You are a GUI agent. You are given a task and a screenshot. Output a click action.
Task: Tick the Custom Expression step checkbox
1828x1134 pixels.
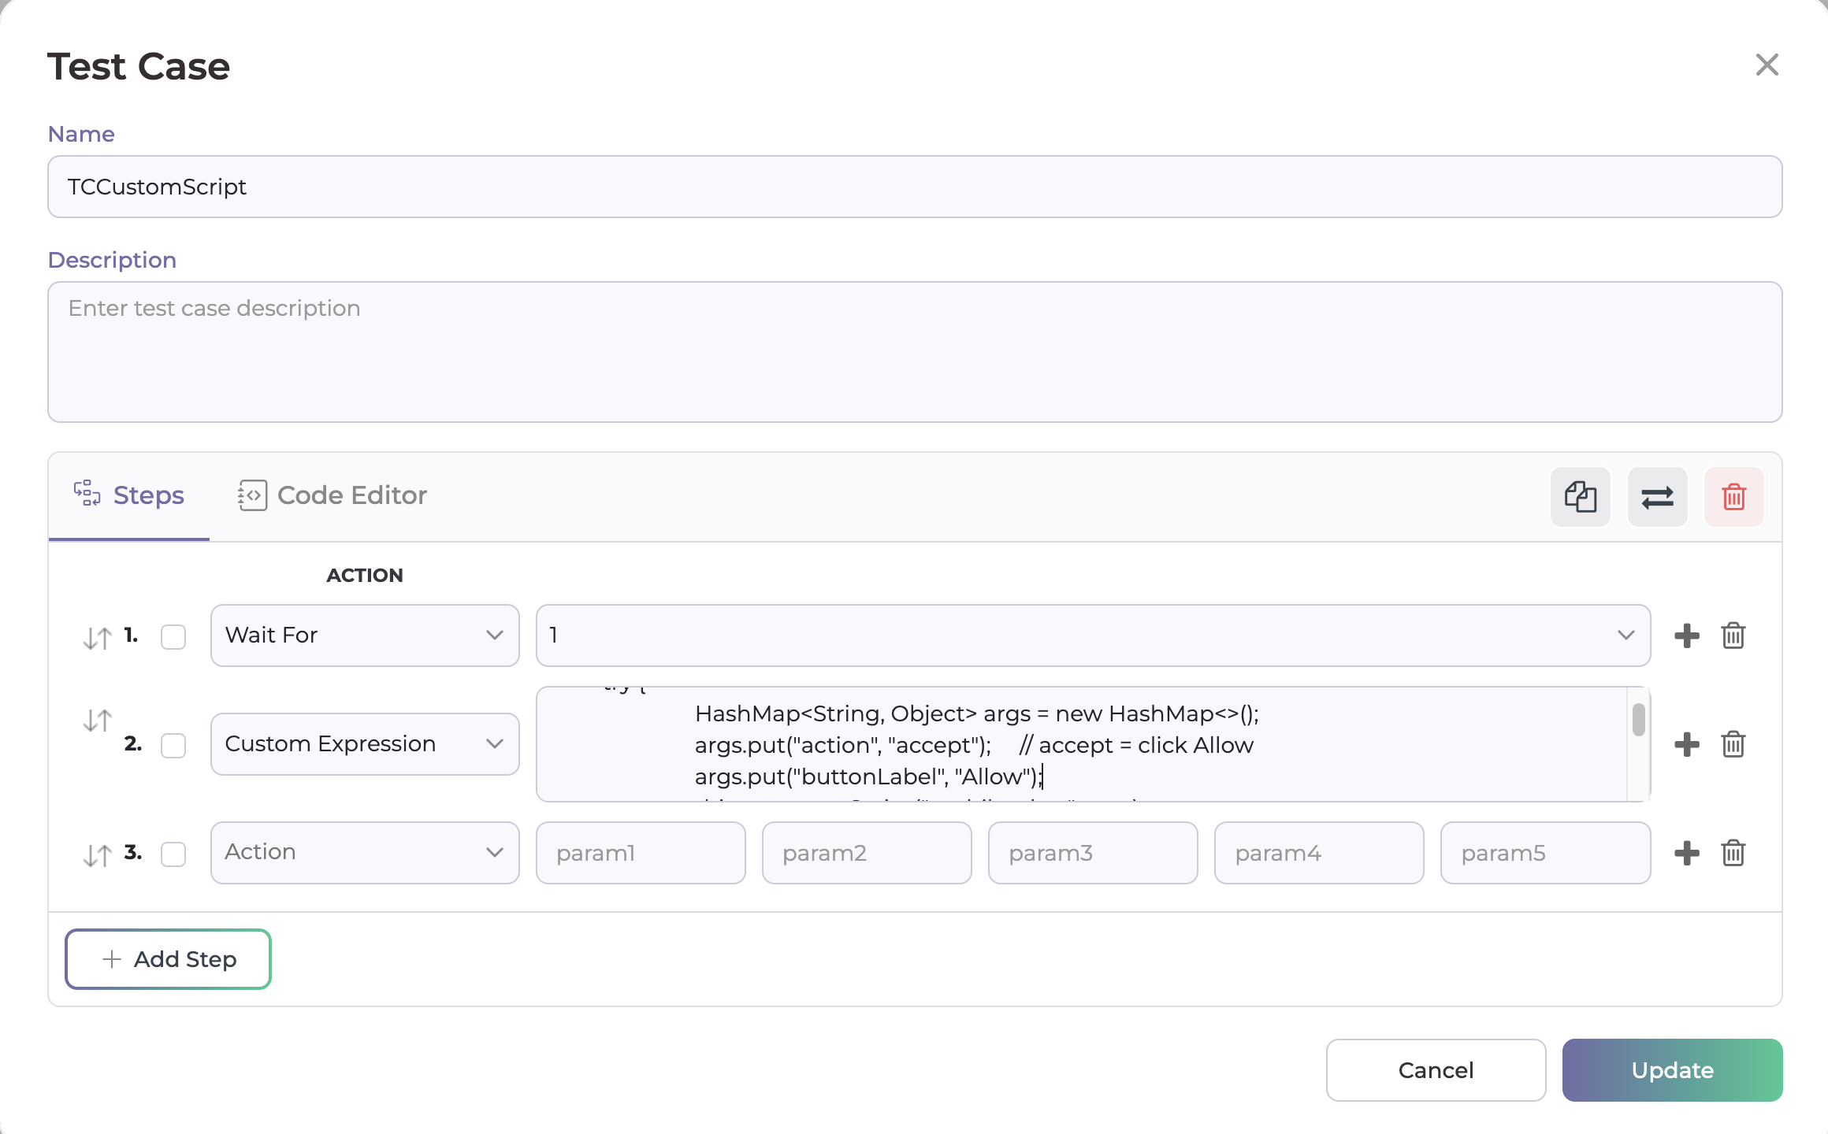173,745
